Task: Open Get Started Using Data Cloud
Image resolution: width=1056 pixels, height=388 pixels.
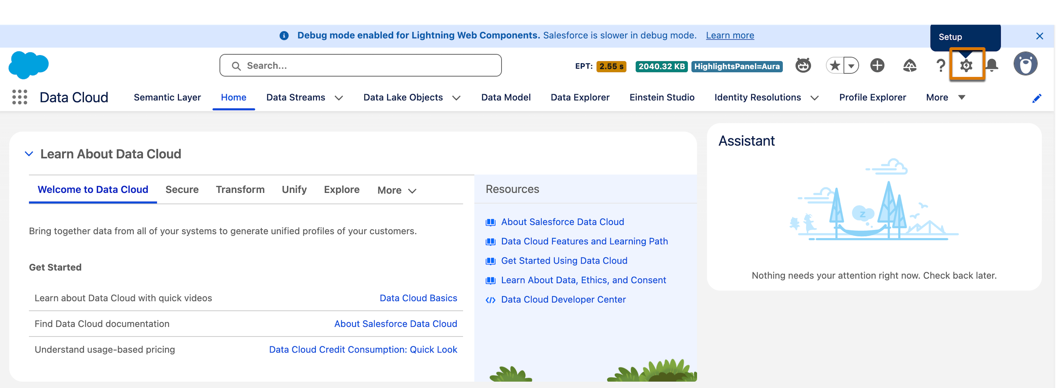Action: [x=564, y=261]
